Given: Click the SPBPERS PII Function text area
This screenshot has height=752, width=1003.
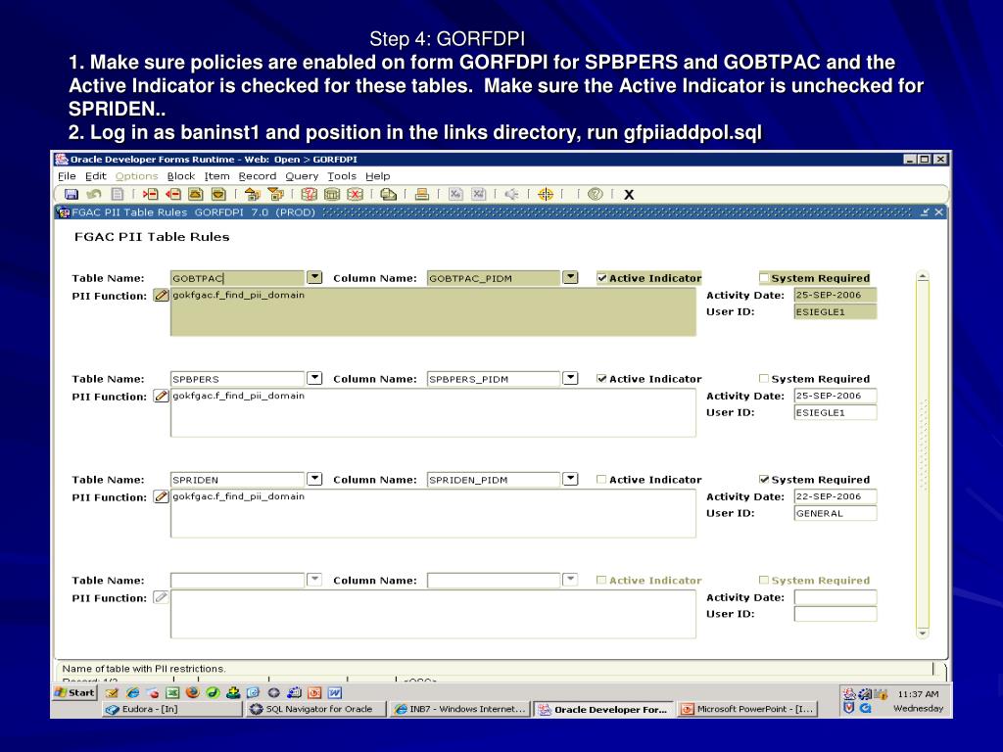Looking at the screenshot, I should pos(433,413).
